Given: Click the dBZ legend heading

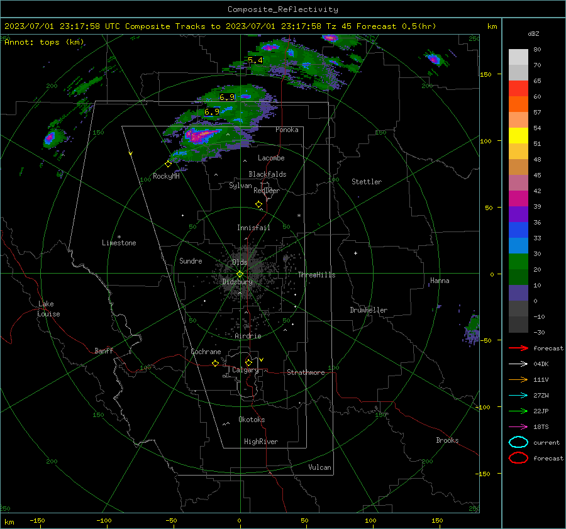Looking at the screenshot, I should tap(533, 33).
